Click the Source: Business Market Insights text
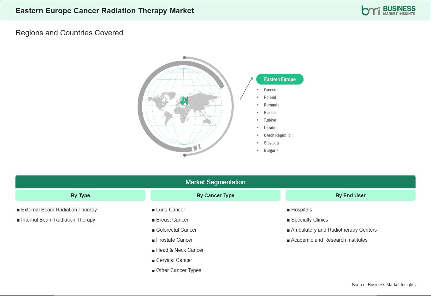The width and height of the screenshot is (431, 296). [x=383, y=285]
